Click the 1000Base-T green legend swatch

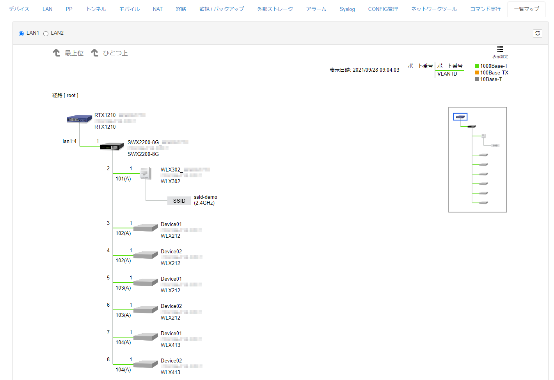477,66
